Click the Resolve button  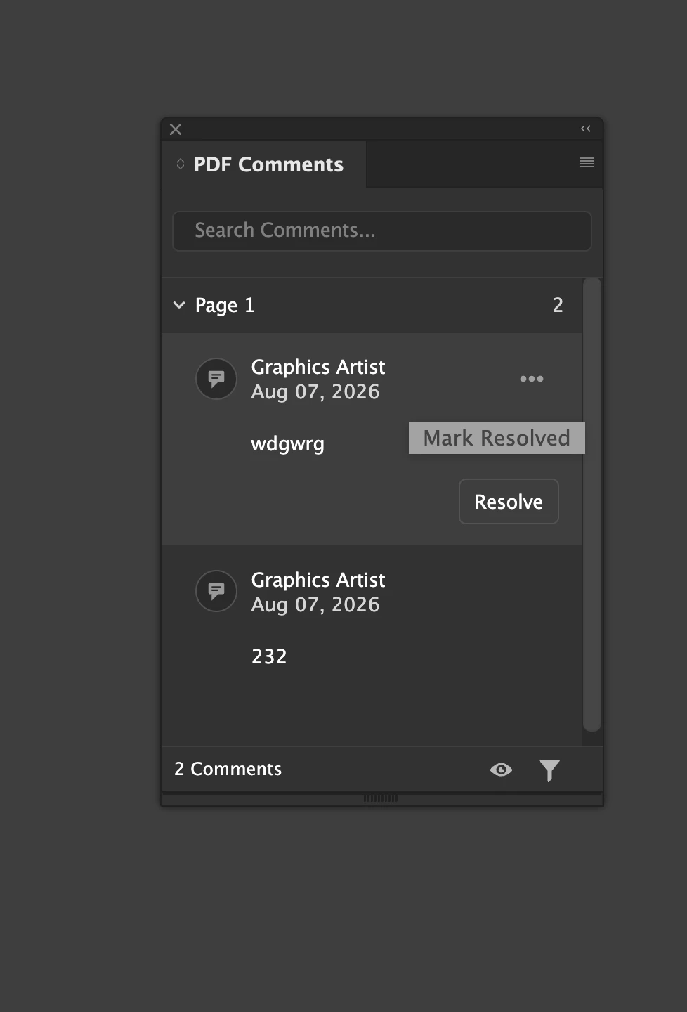pos(509,502)
